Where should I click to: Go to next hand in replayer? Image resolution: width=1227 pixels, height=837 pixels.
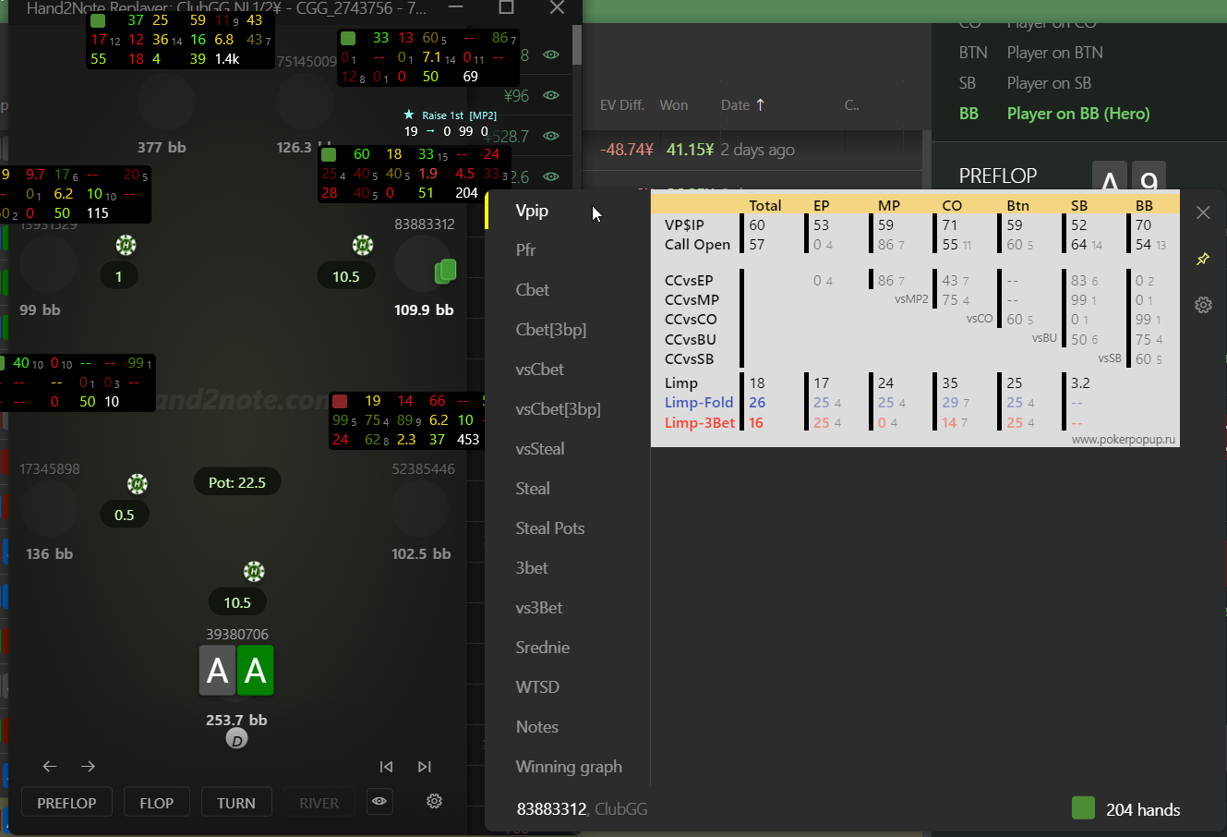coord(425,767)
